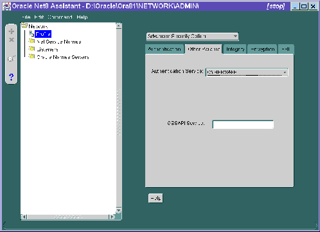320x232 pixels.
Task: Open the File menu
Action: (26, 17)
